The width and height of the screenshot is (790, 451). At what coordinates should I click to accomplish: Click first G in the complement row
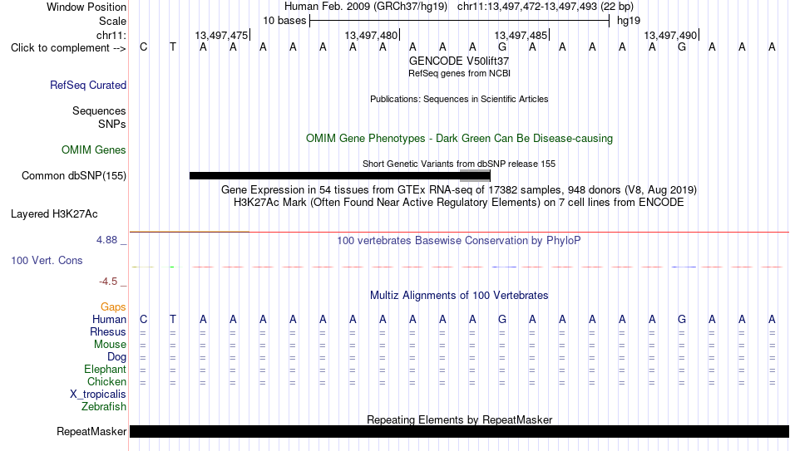[501, 47]
